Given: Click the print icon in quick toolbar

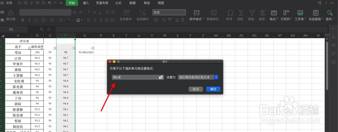Looking at the screenshot, I should pos(37,3).
